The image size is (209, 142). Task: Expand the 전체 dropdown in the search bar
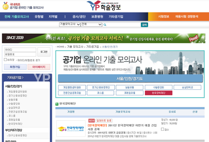[x=91, y=24]
